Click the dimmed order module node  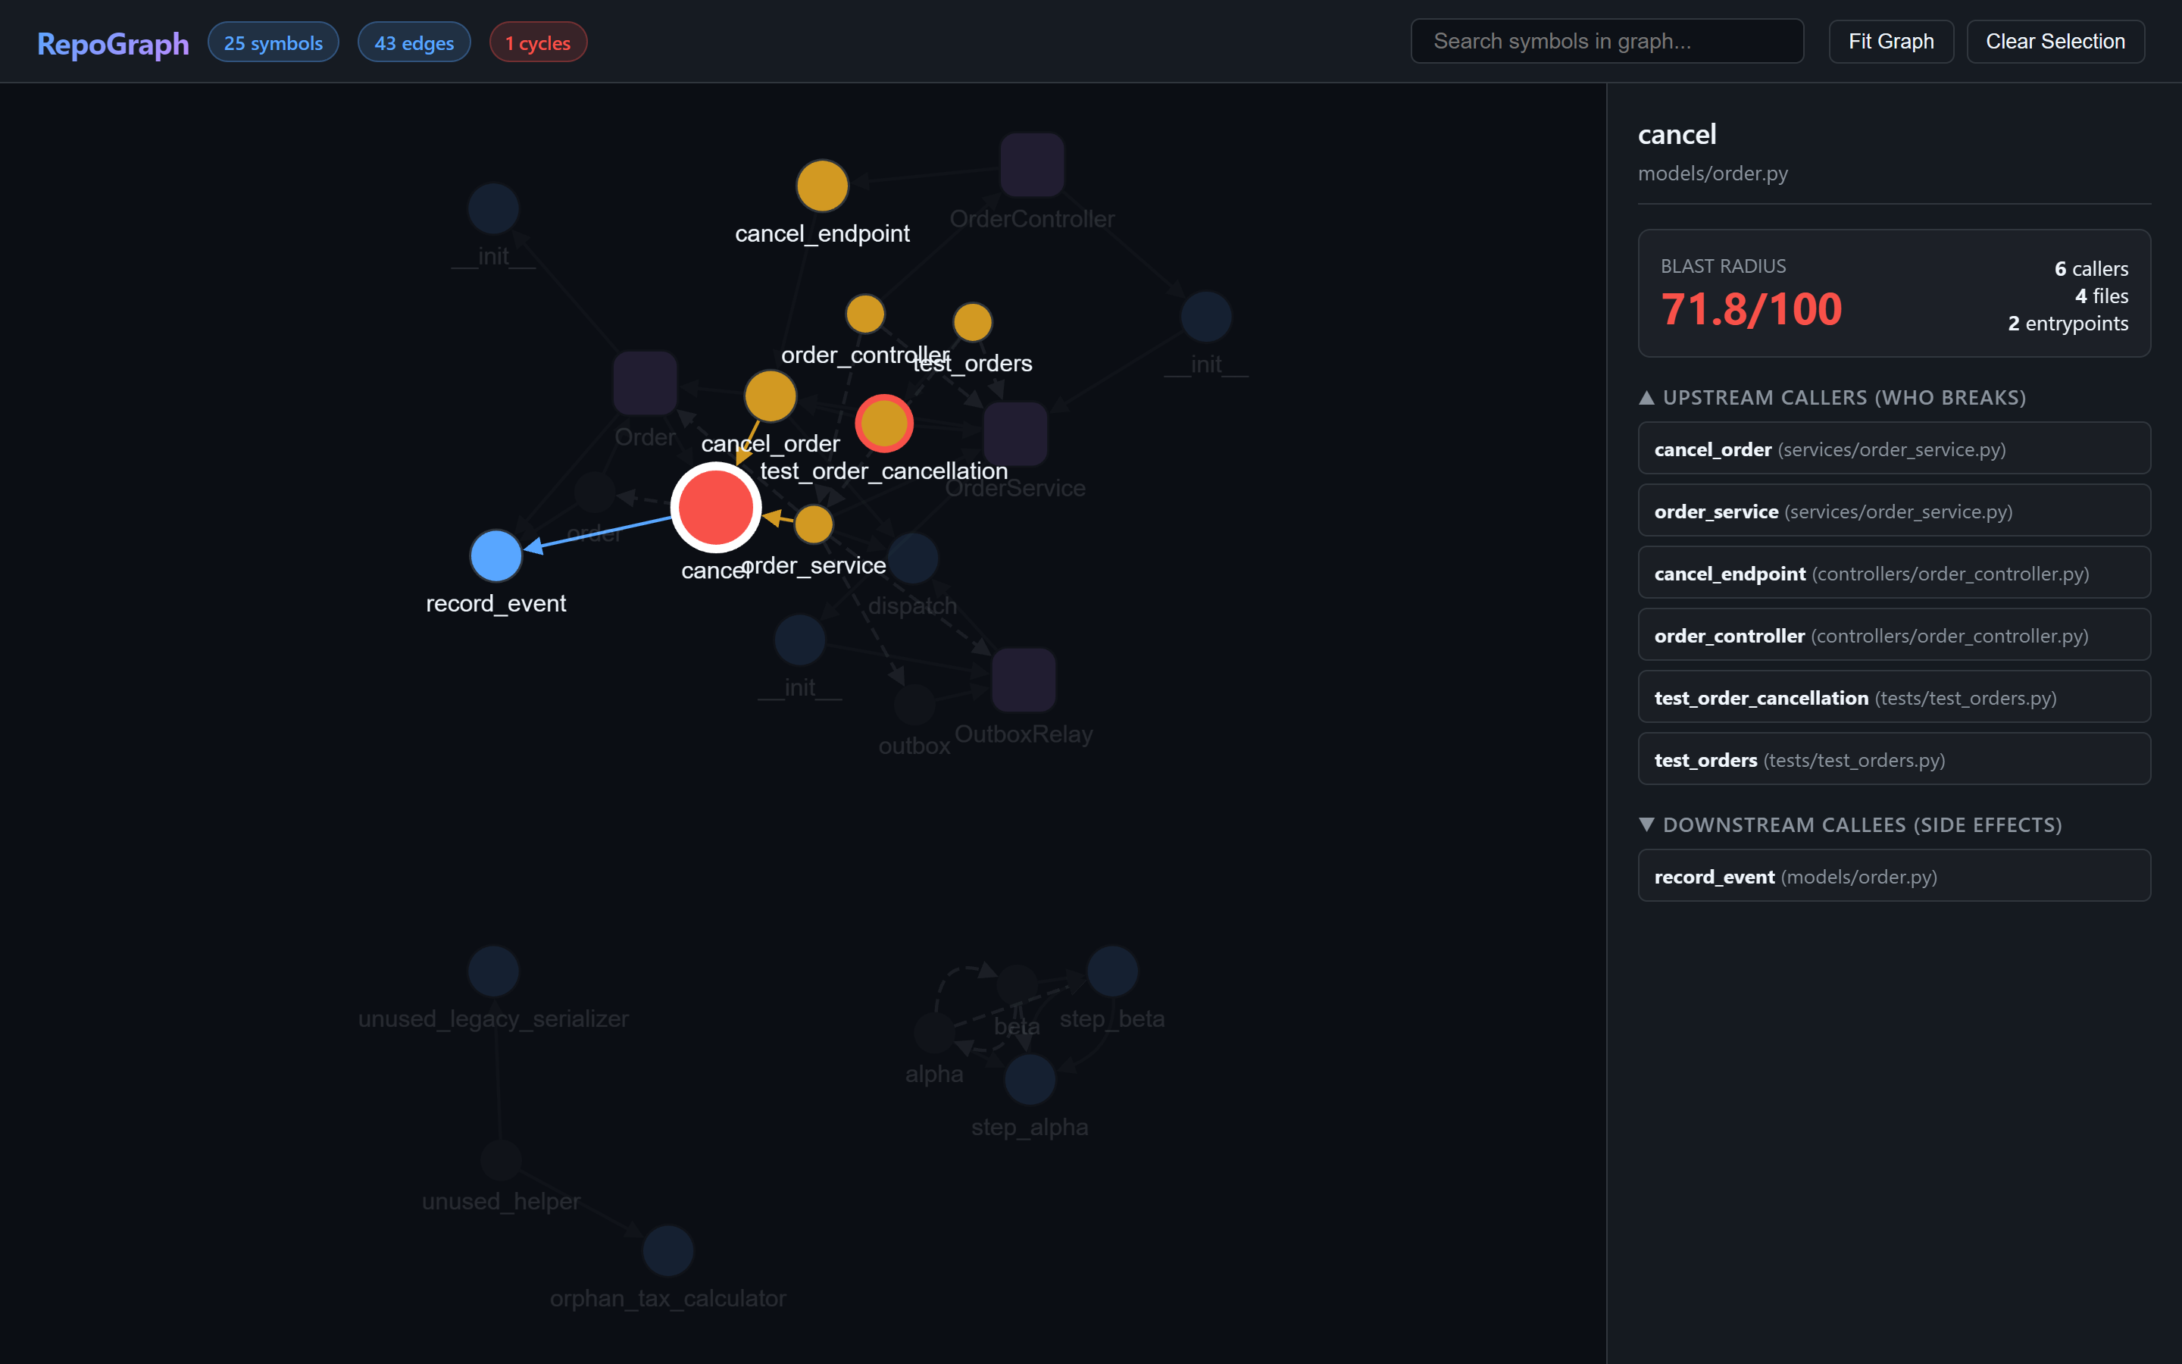pyautogui.click(x=594, y=492)
